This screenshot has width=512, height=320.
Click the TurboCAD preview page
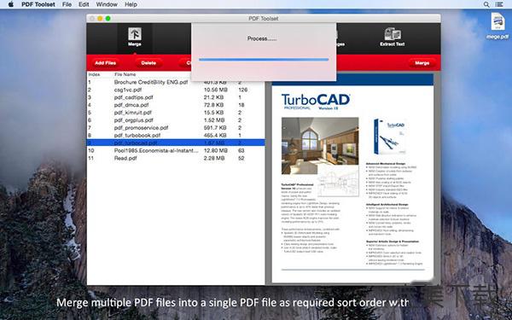tap(352, 178)
